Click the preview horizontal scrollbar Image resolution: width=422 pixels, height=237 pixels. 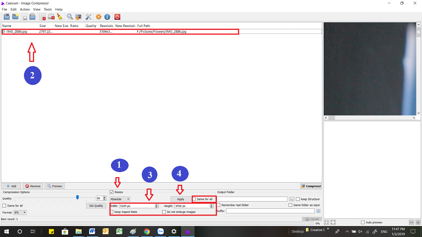(x=370, y=118)
